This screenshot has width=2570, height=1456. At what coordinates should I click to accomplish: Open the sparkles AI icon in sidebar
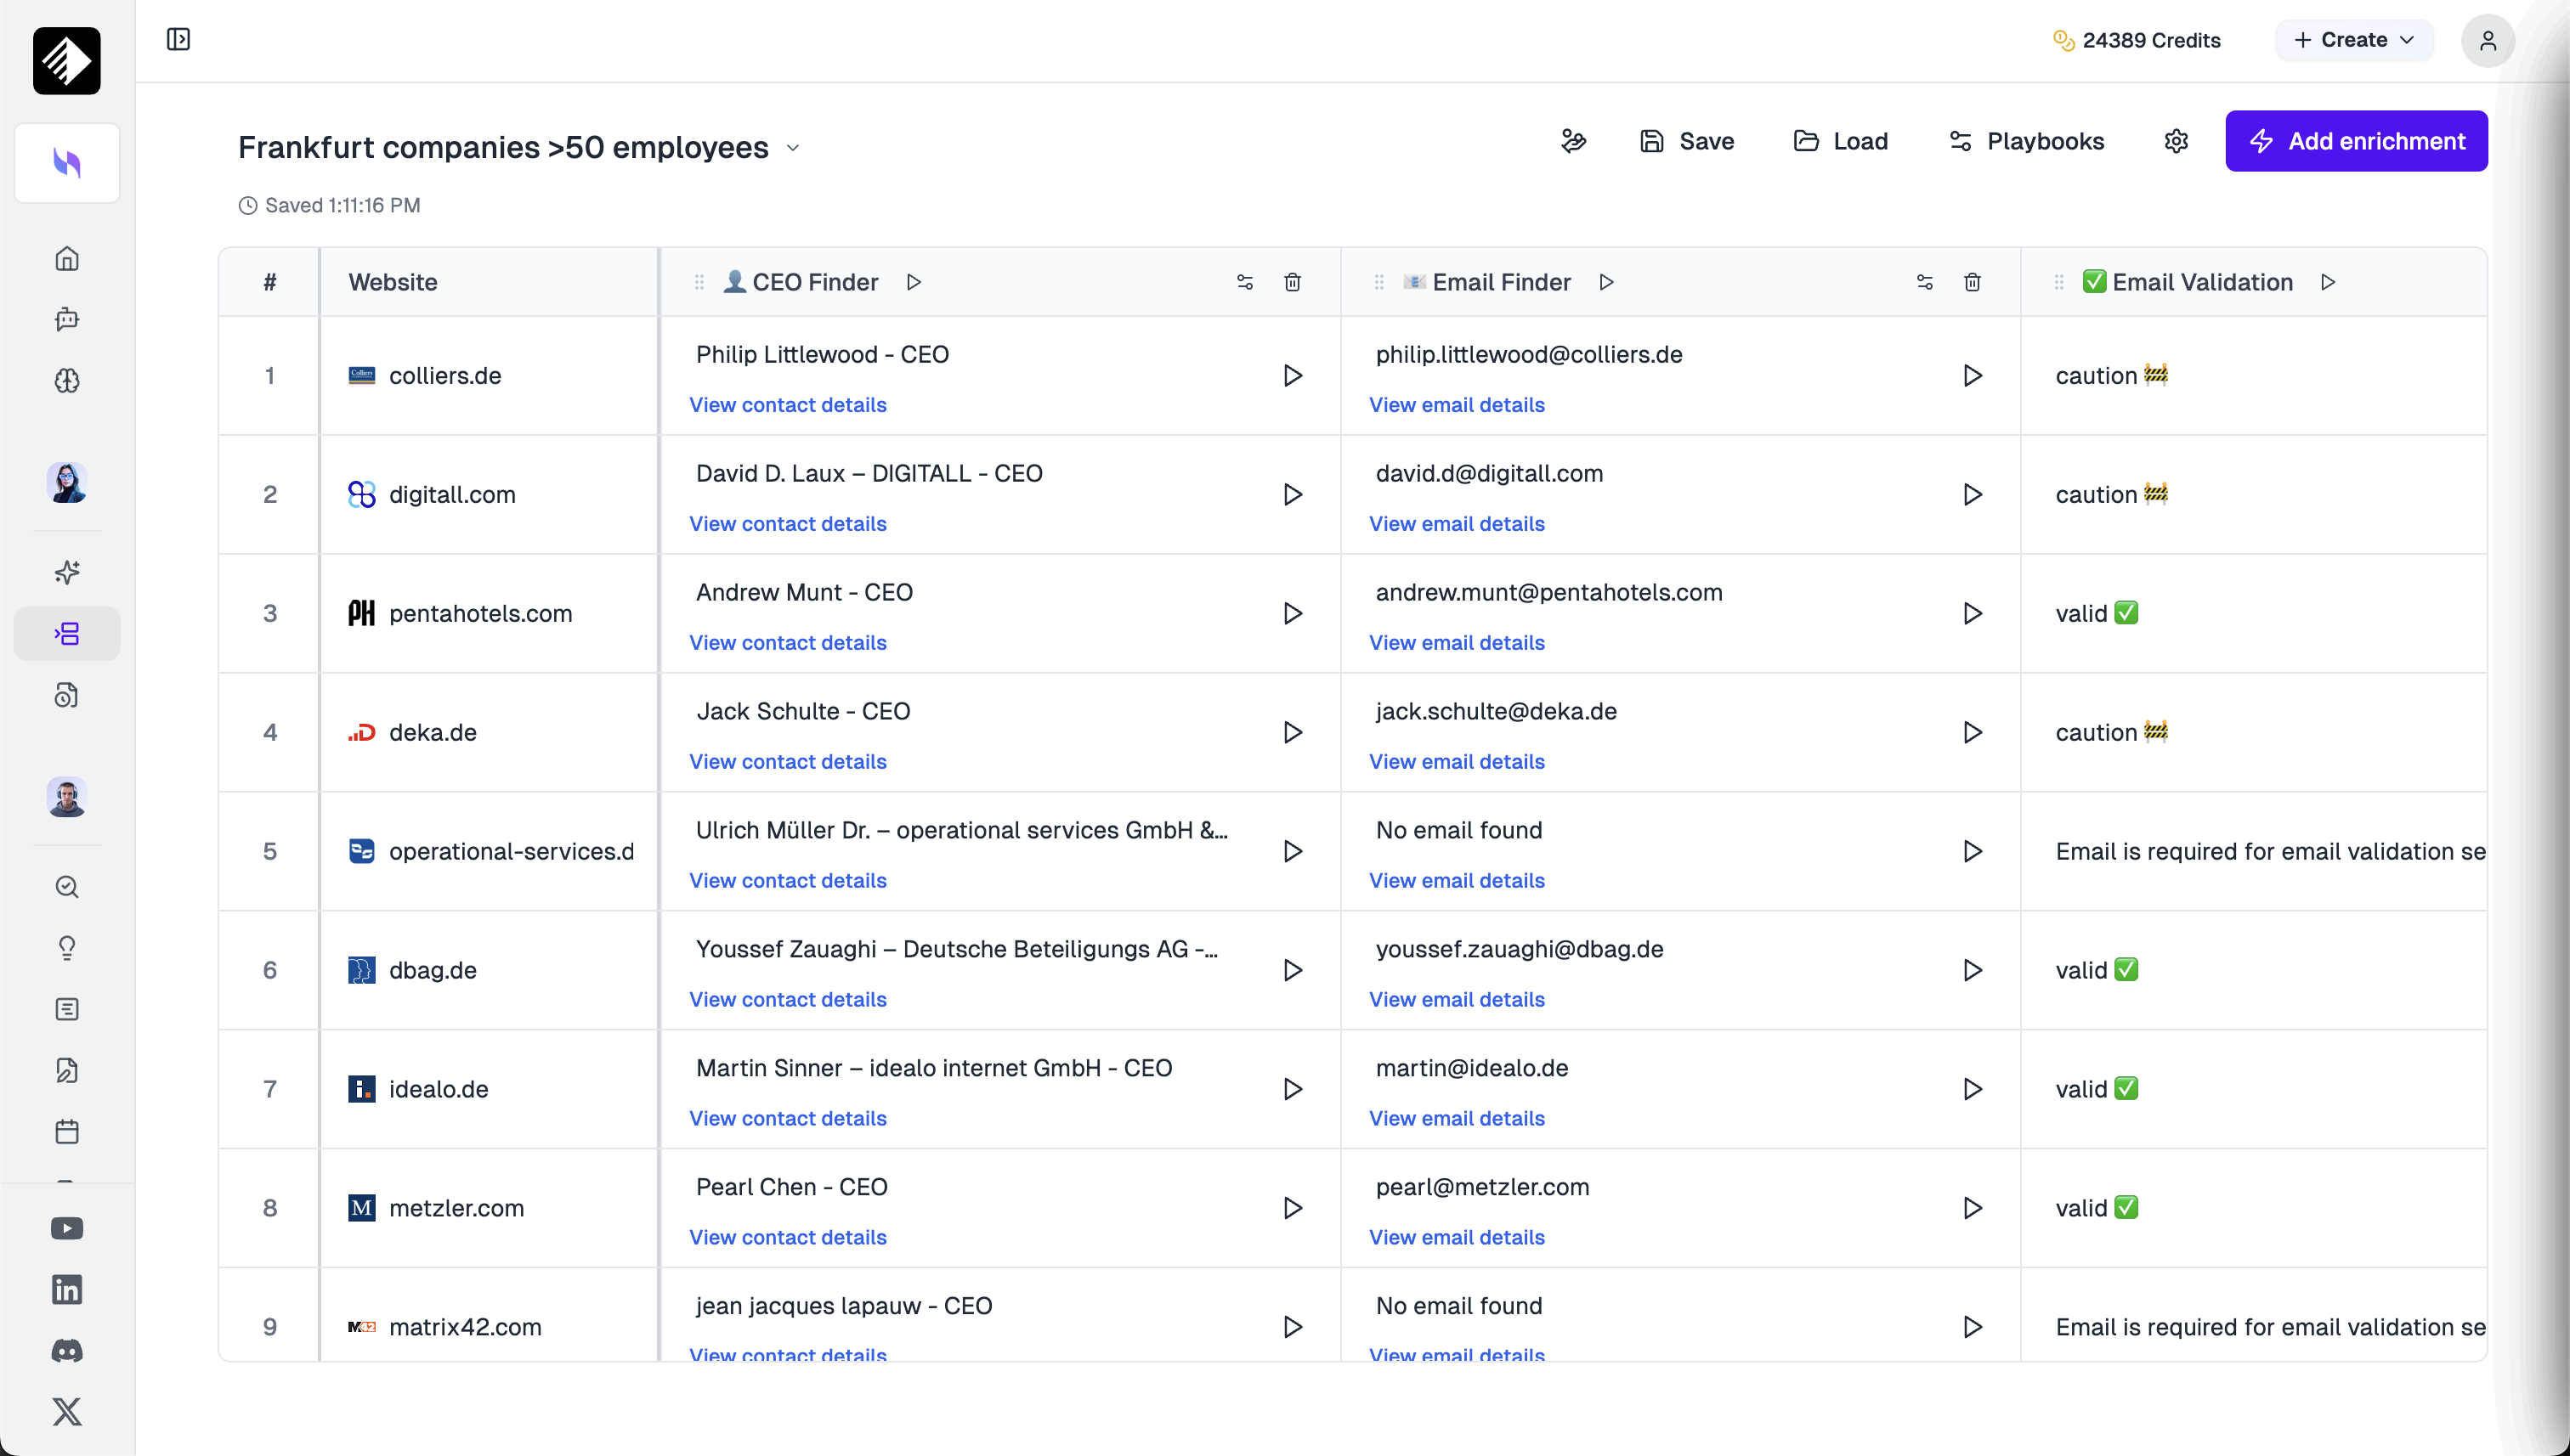[67, 572]
